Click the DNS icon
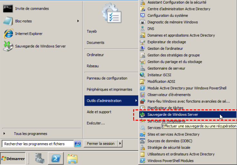 point(143,29)
